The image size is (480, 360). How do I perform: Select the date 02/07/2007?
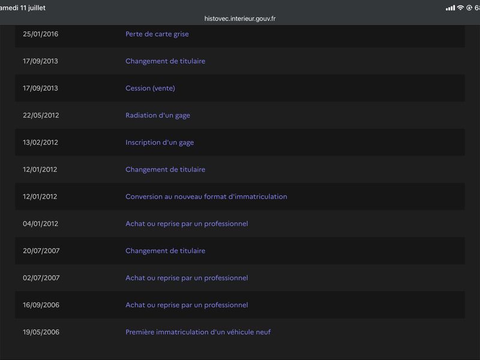(x=41, y=278)
